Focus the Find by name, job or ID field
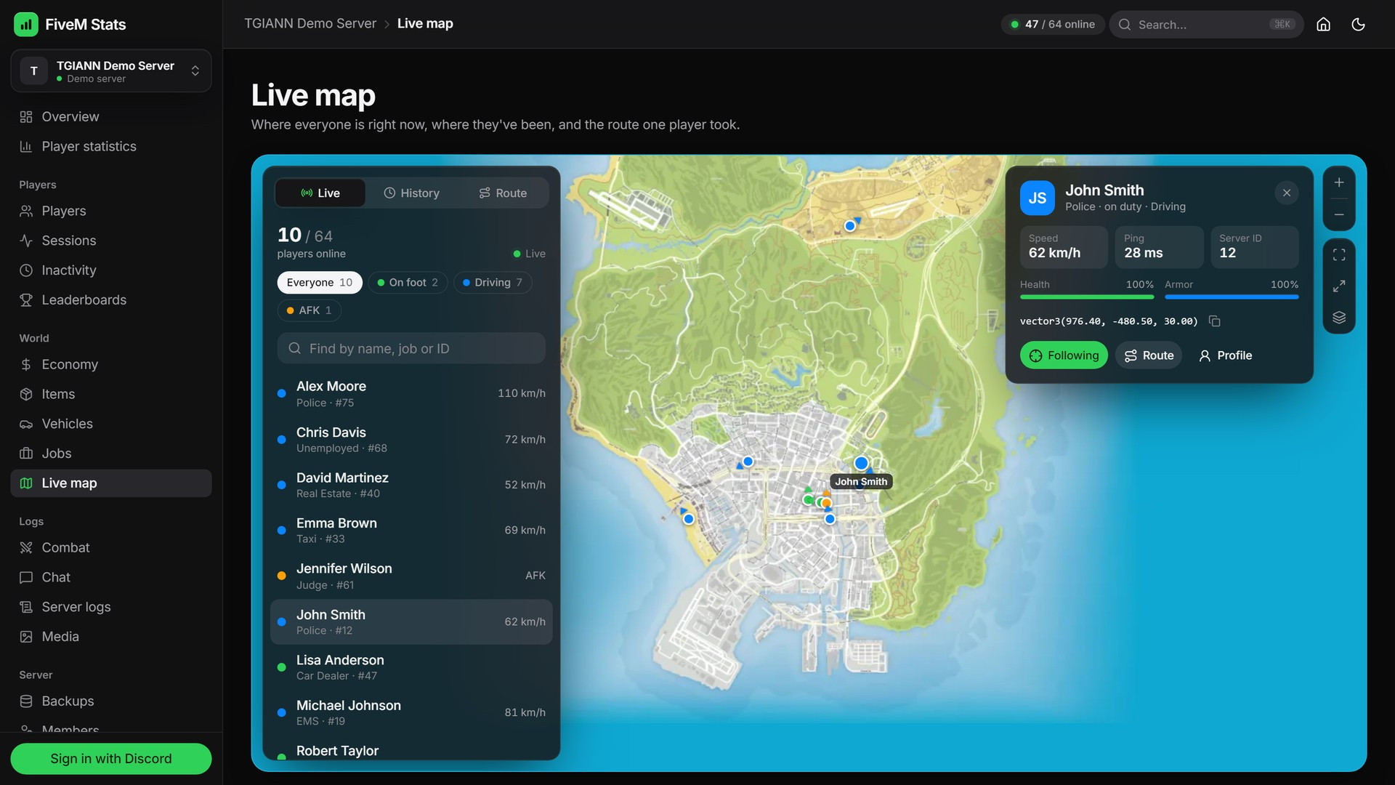Image resolution: width=1395 pixels, height=785 pixels. [411, 349]
